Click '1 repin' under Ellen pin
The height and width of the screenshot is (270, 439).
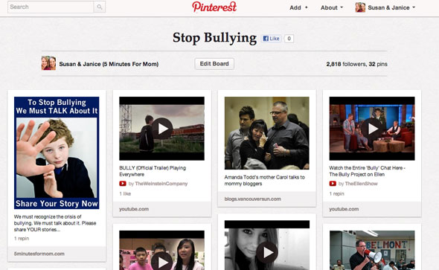337,193
